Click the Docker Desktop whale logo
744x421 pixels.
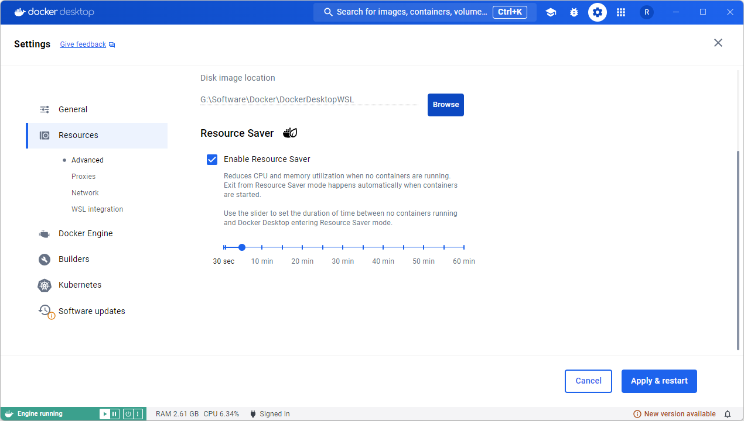click(x=21, y=12)
